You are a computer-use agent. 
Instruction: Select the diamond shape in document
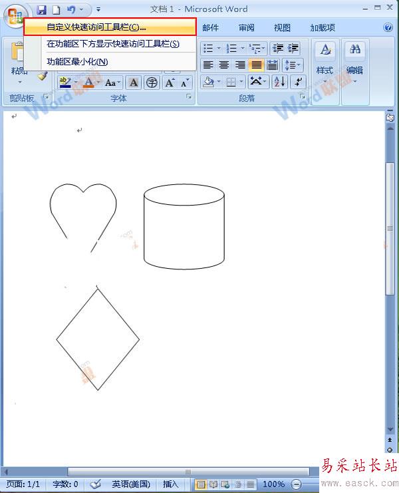click(98, 339)
